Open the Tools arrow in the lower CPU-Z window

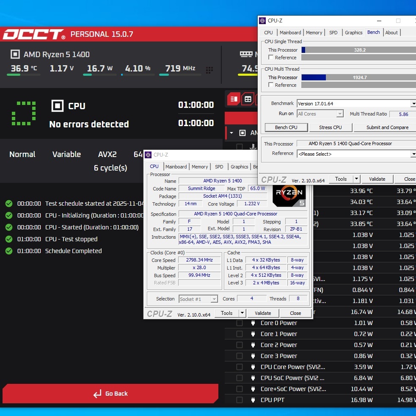(242, 313)
